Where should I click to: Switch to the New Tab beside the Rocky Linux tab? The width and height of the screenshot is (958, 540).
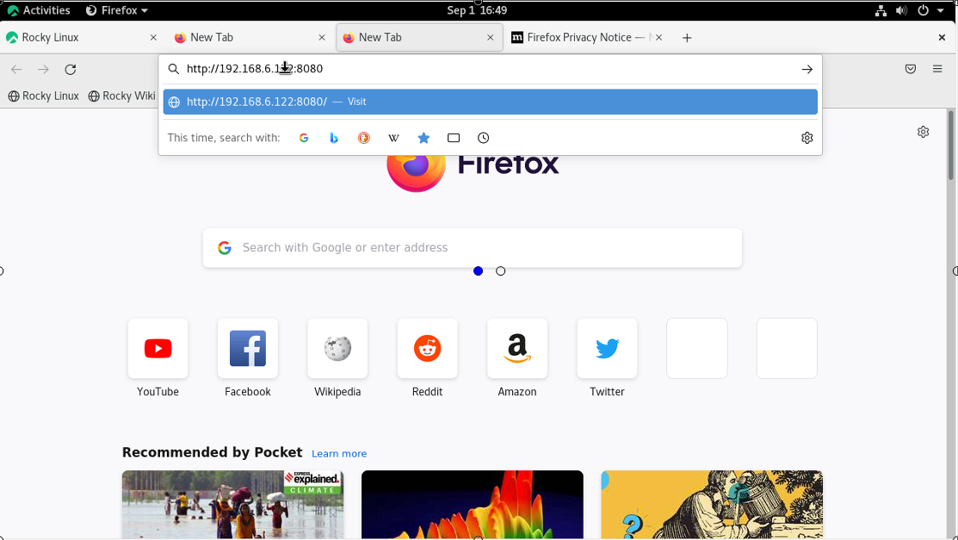point(250,38)
